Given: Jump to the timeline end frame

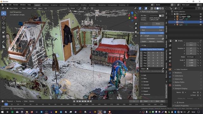Looking at the screenshot, I should 91,101.
